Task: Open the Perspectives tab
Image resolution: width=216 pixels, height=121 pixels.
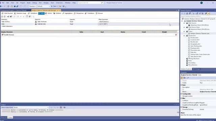Action: pos(79,13)
